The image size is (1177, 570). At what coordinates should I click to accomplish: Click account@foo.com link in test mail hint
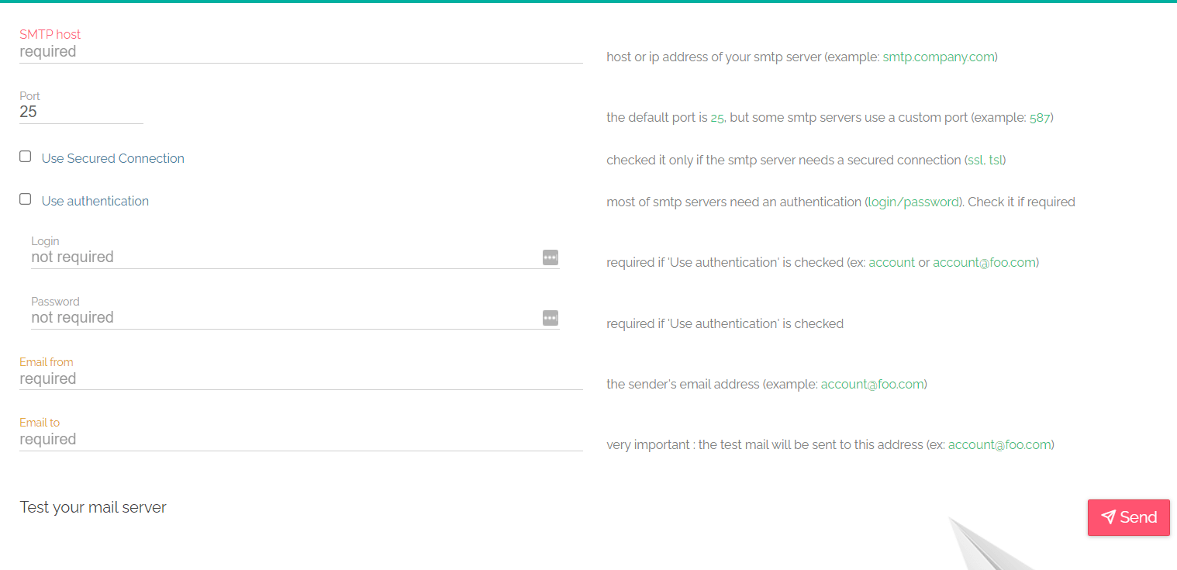pos(999,444)
